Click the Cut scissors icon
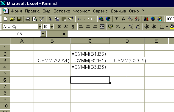This screenshot has height=112, width=174. point(50,19)
